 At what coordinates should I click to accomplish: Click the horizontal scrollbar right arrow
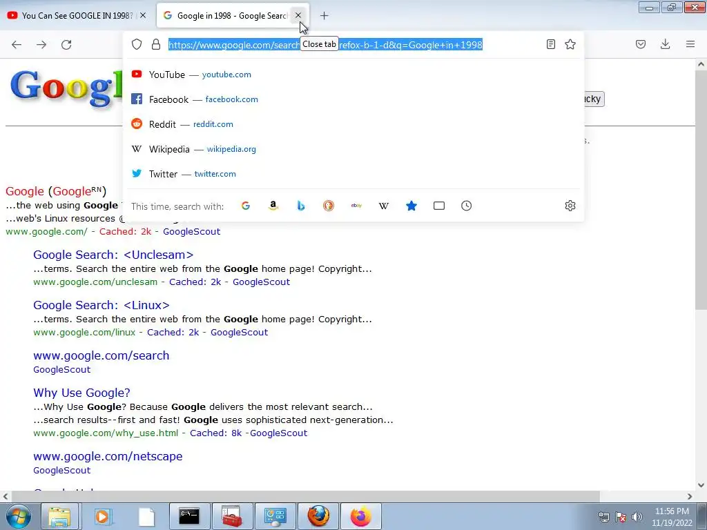click(690, 497)
